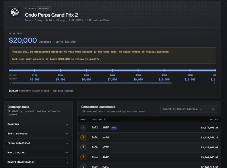Click the $20,000 prize pool amount
The width and height of the screenshot is (227, 168).
point(23,40)
